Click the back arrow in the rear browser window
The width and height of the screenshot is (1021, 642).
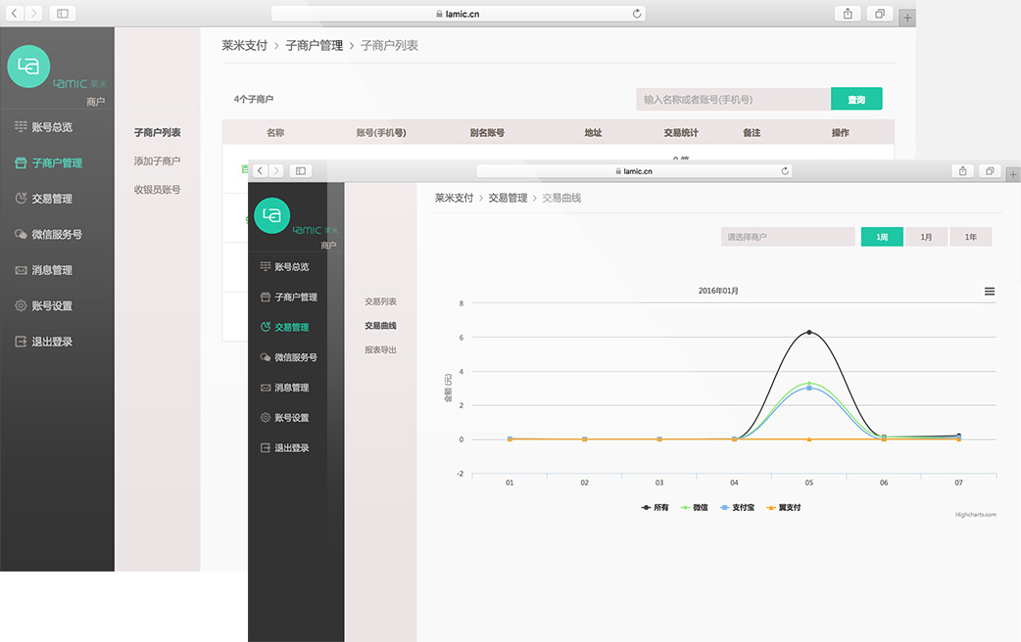click(x=15, y=14)
